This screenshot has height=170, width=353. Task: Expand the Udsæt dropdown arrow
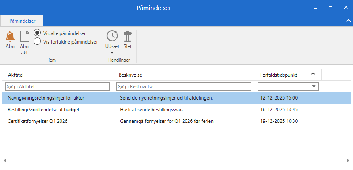click(112, 53)
